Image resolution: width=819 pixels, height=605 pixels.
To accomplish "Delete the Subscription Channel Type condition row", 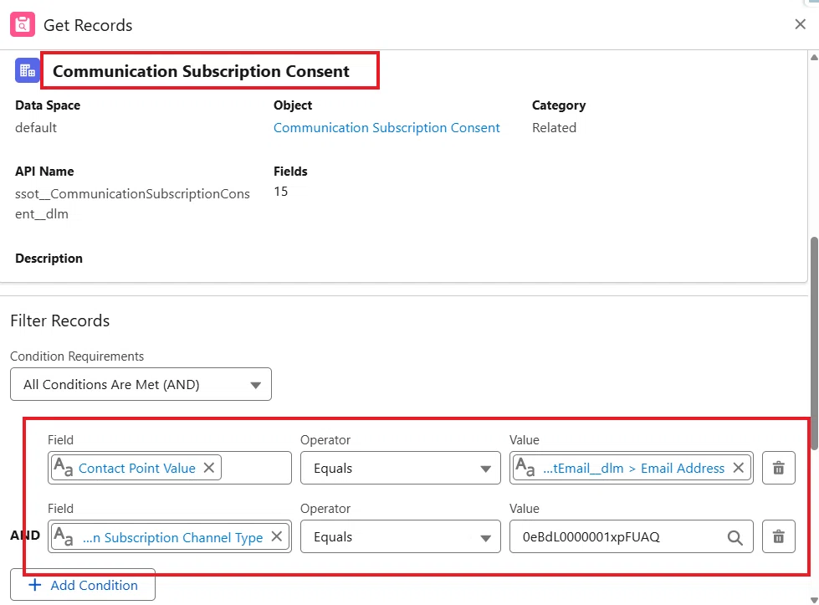I will click(x=778, y=536).
